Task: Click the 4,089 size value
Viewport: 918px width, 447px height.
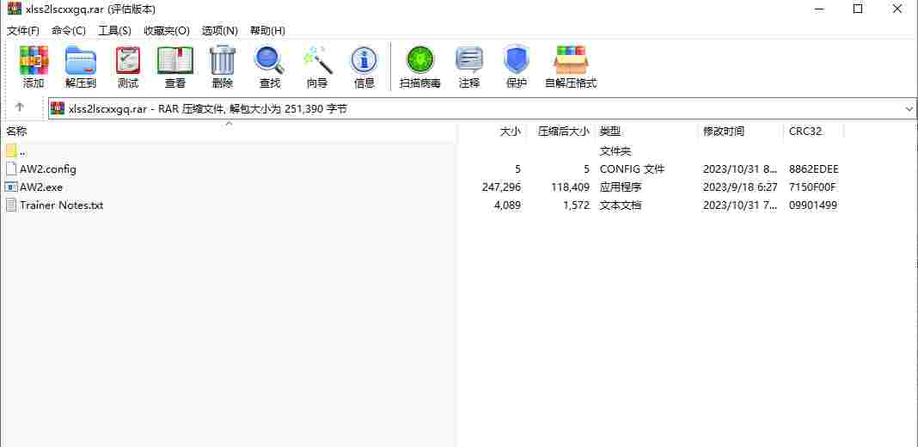Action: [508, 205]
